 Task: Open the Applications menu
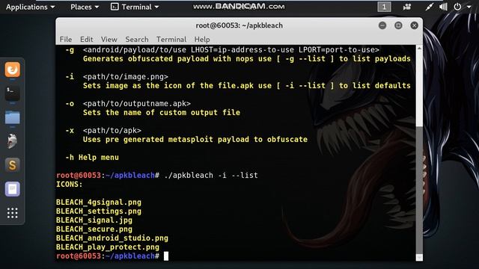click(30, 7)
